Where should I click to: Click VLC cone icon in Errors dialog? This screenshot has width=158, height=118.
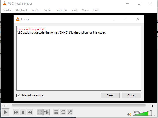(x=18, y=19)
